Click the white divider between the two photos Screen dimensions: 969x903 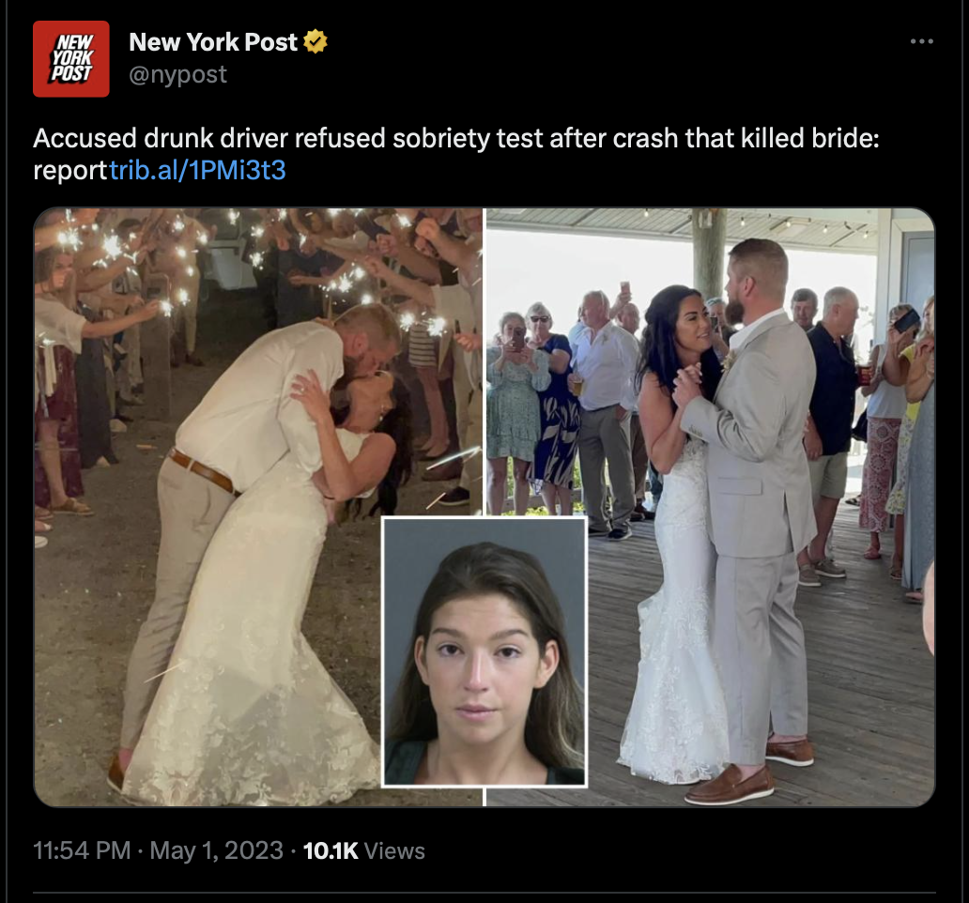(484, 361)
